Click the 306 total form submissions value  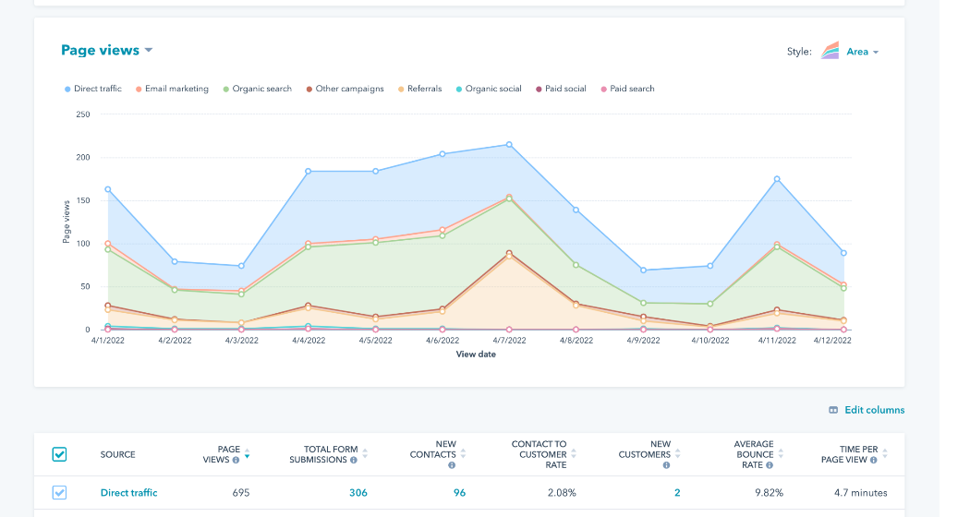pyautogui.click(x=358, y=493)
